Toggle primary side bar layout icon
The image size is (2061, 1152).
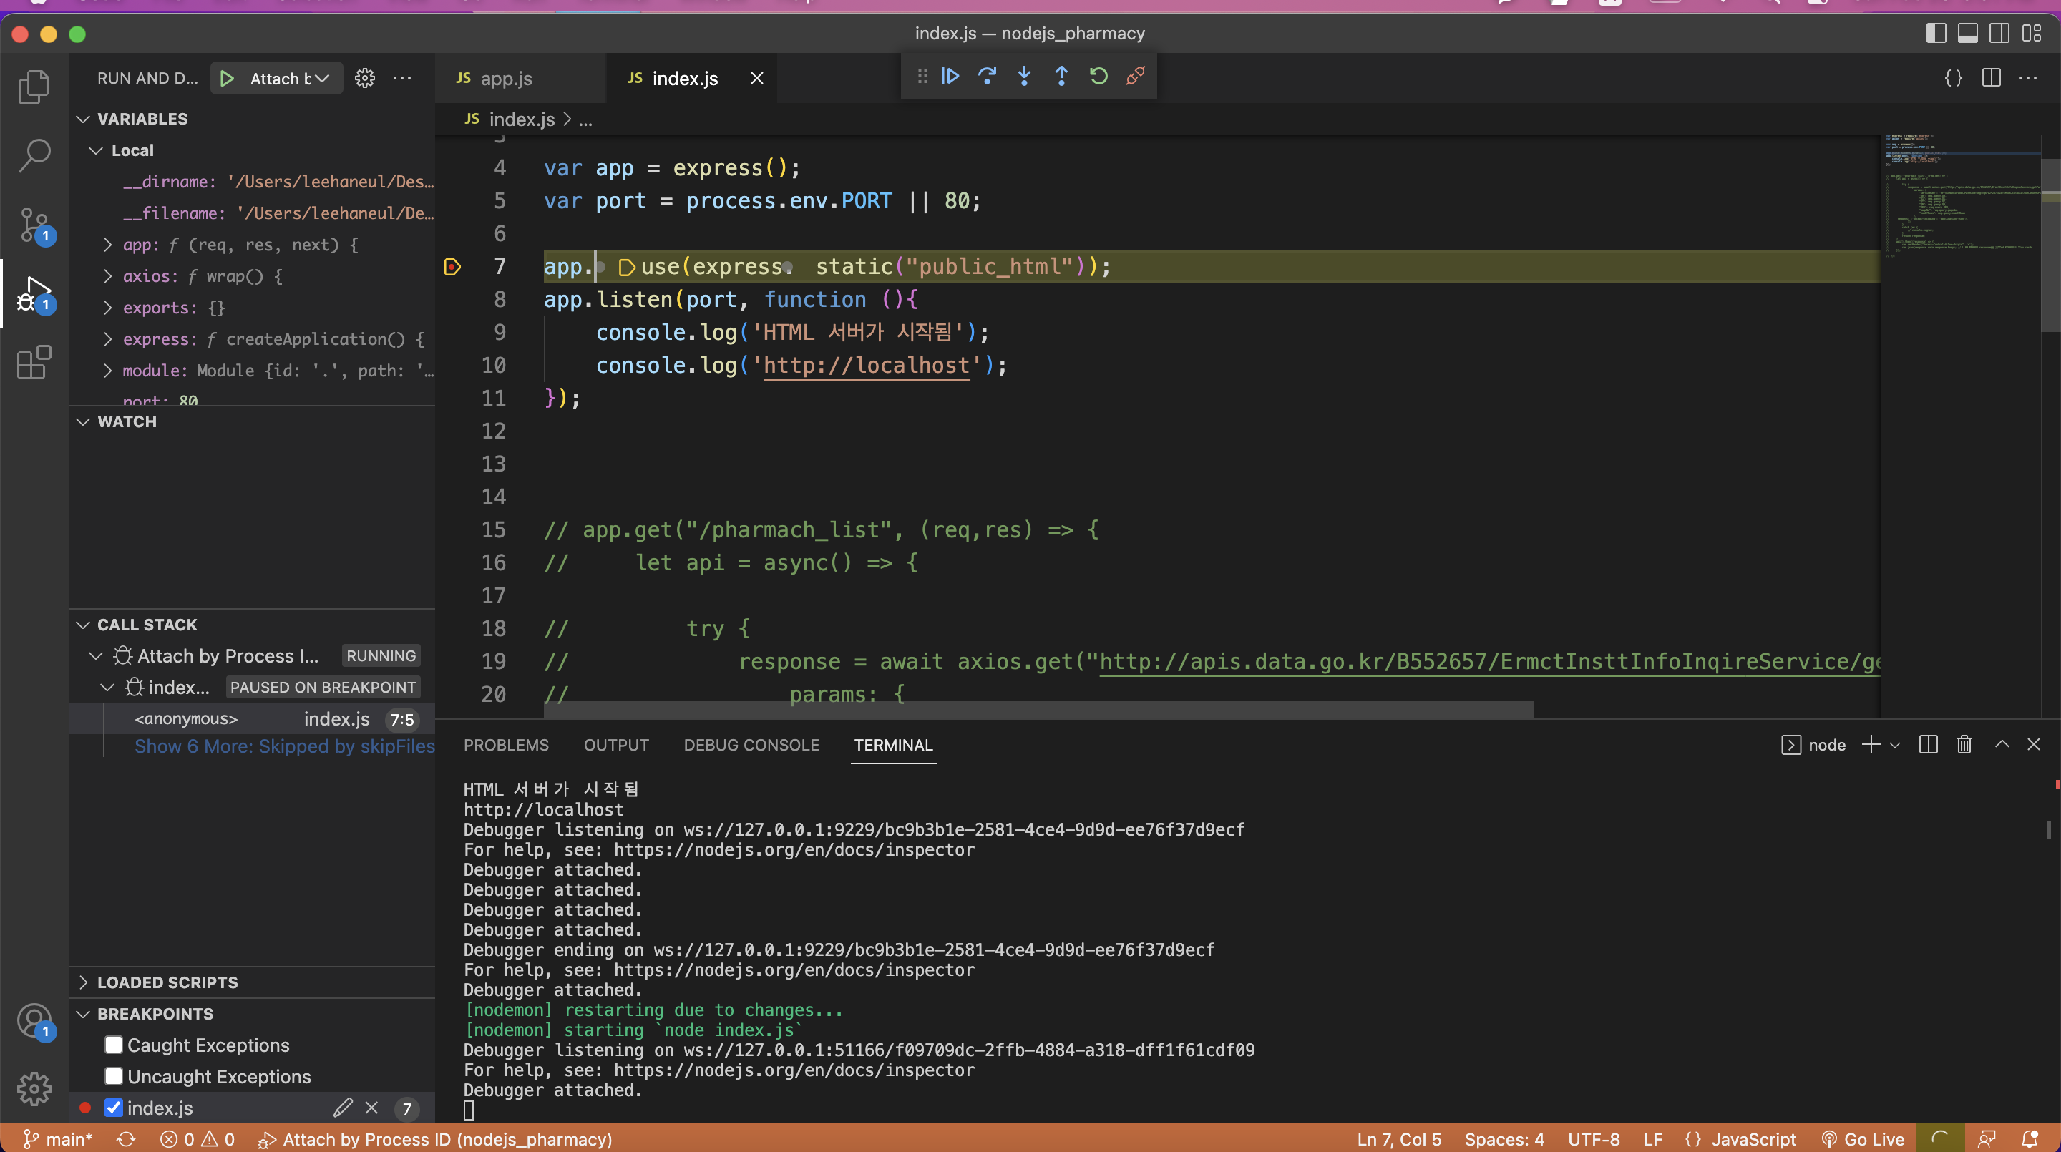(x=1936, y=33)
